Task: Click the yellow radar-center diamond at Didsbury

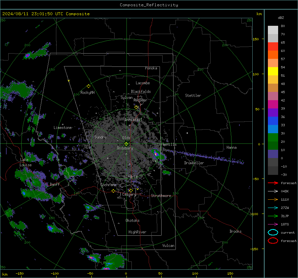Action: (126, 144)
